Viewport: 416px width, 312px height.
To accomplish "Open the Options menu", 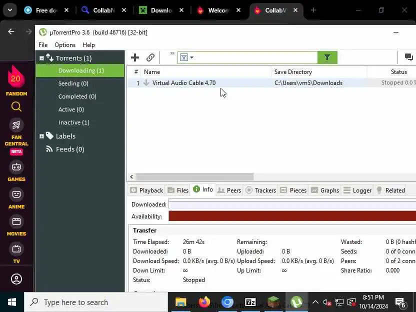I will point(65,45).
